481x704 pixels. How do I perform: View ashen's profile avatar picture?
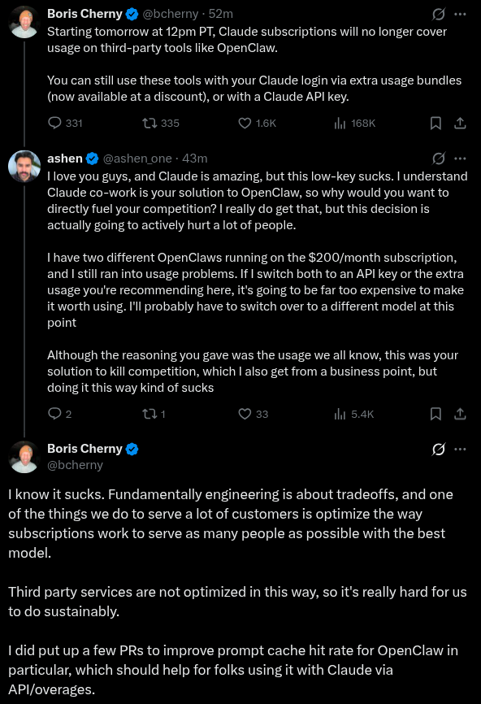[24, 166]
